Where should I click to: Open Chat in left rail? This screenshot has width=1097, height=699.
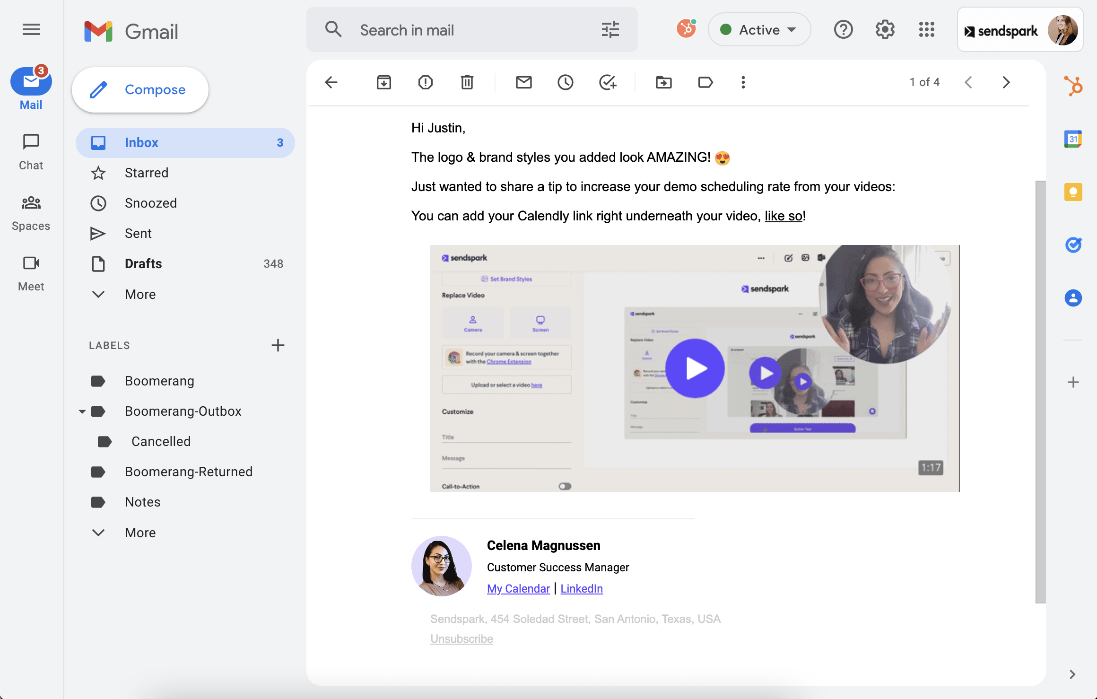coord(31,152)
